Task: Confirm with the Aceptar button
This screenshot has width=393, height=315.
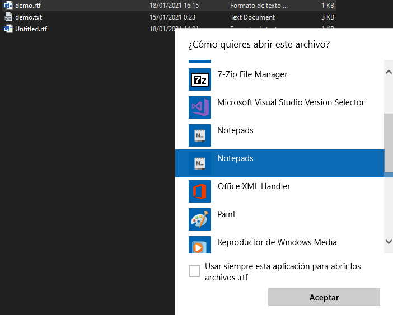Action: pos(324,297)
